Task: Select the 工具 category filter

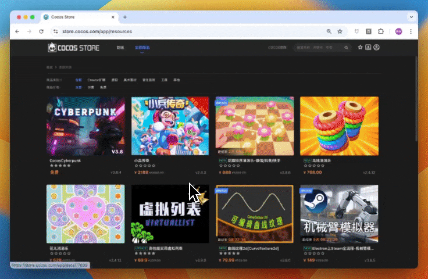Action: (x=164, y=80)
